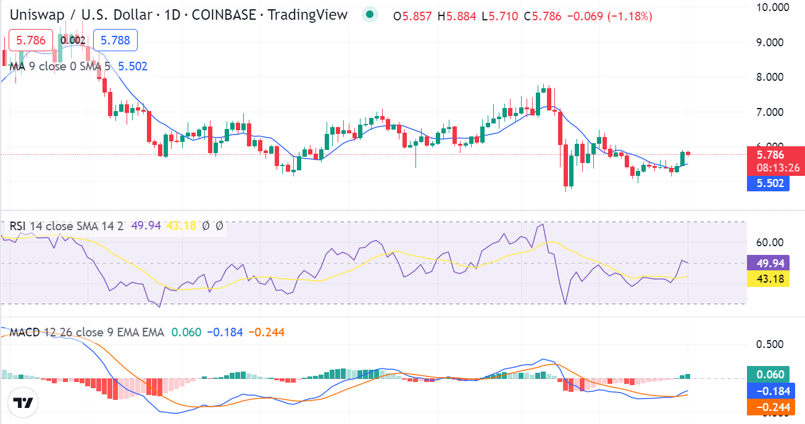Image resolution: width=805 pixels, height=424 pixels.
Task: Select the MACD 12 26 close 9 EMA EMA legend
Action: pos(86,333)
